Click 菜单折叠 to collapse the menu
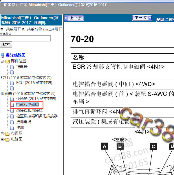 tap(34, 29)
